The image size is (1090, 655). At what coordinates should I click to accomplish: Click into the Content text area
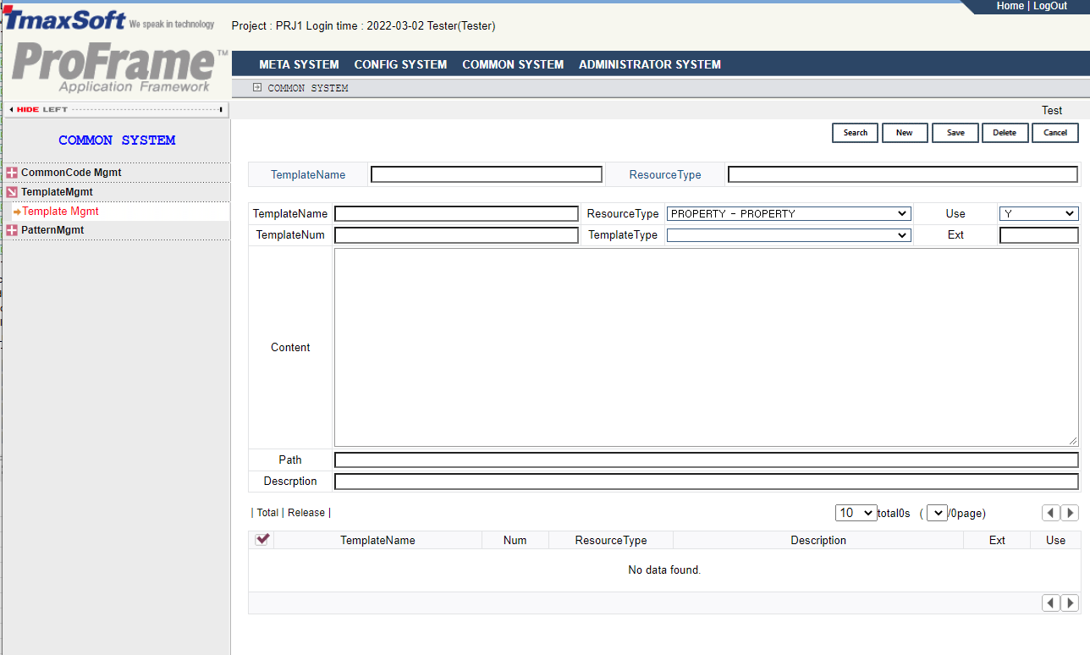pyautogui.click(x=706, y=347)
